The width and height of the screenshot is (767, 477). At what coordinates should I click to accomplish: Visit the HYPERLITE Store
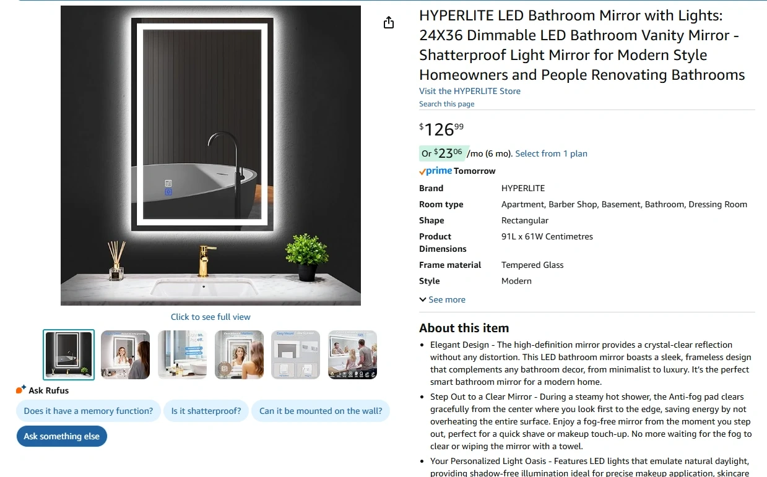(470, 91)
